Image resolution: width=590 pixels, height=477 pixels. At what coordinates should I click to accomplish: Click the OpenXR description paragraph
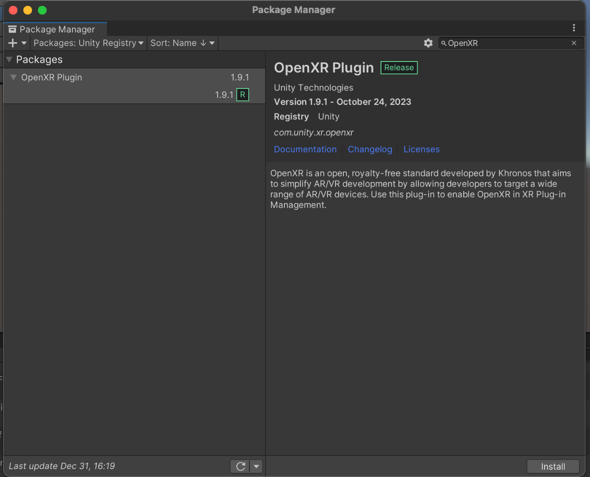coord(421,189)
